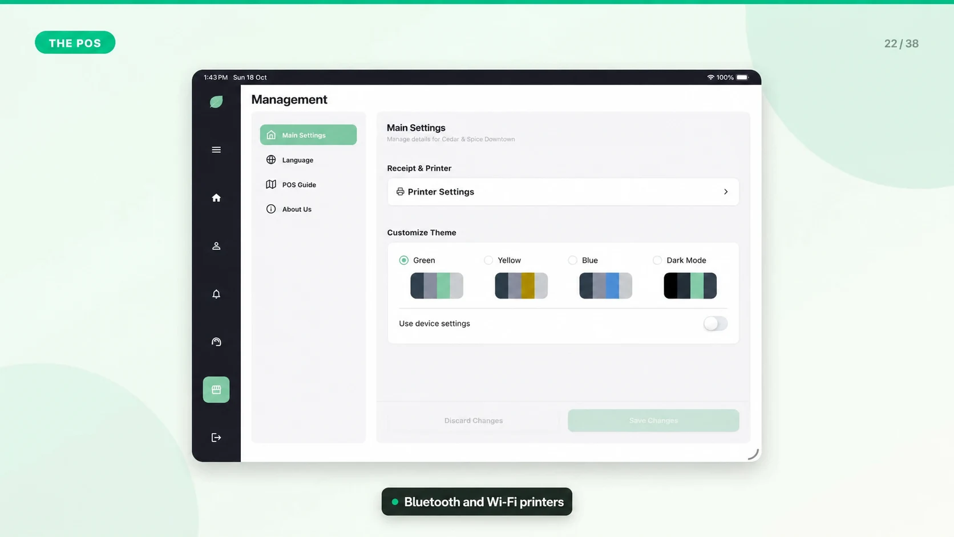
Task: Open the Language menu item
Action: pos(308,160)
